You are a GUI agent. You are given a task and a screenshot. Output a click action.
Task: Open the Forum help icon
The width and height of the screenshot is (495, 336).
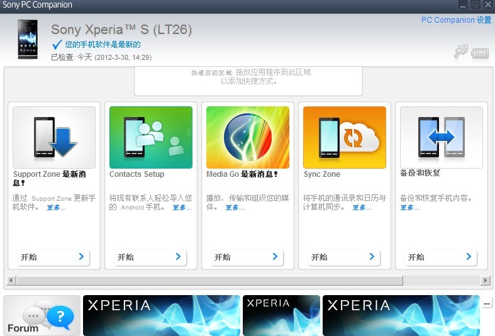tap(42, 315)
